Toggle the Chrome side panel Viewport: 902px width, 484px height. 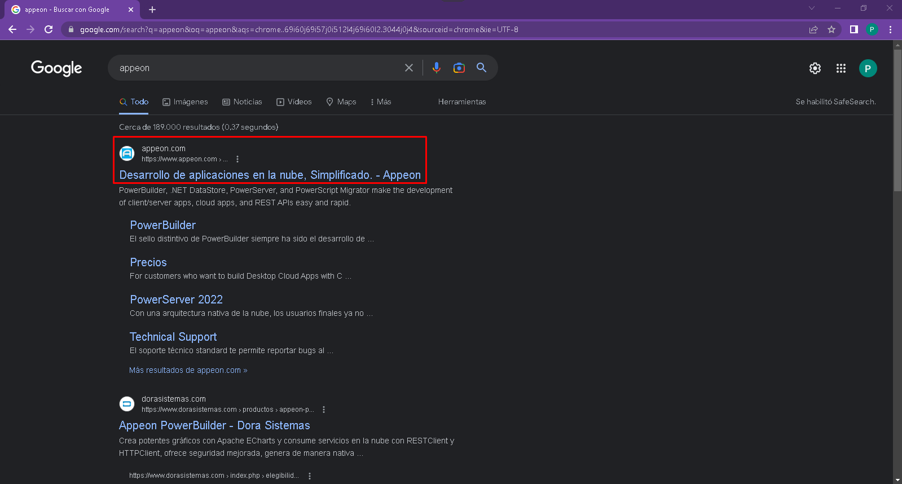point(854,29)
